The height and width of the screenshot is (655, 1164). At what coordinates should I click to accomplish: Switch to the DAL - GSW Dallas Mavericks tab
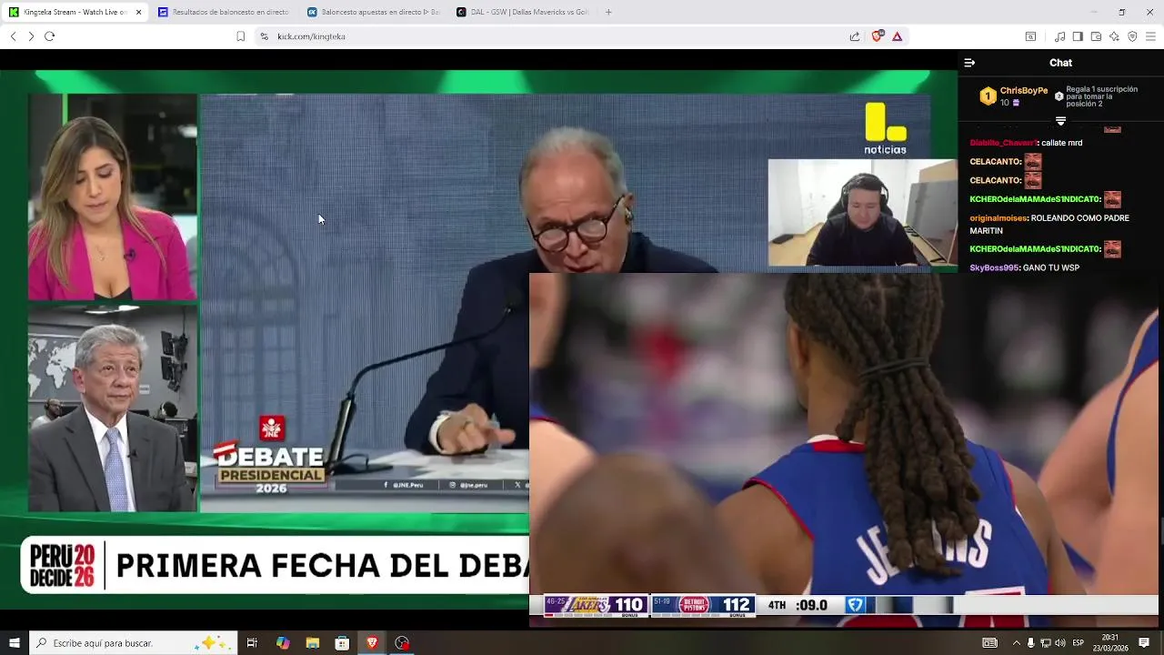(523, 12)
